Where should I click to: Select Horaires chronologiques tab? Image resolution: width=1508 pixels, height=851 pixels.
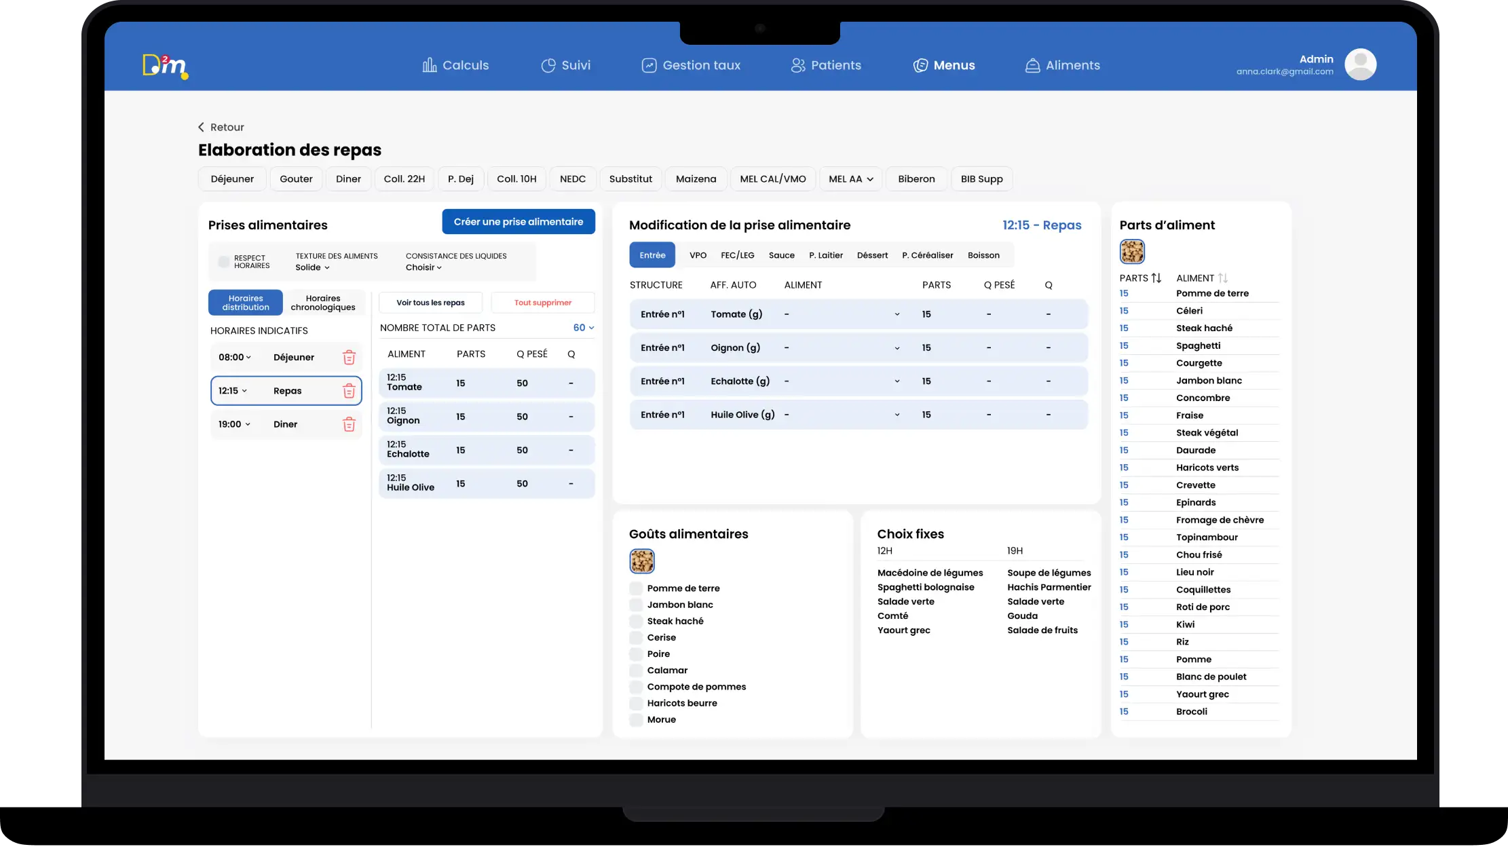pyautogui.click(x=323, y=303)
